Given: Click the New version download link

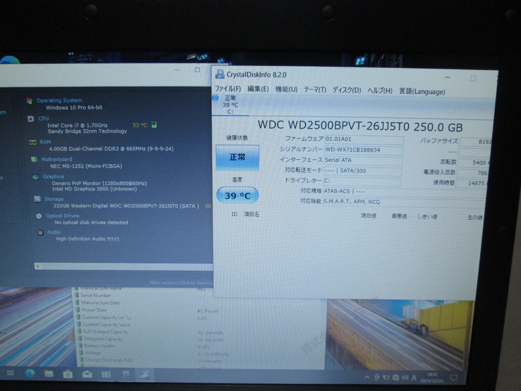Looking at the screenshot, I should [181, 282].
